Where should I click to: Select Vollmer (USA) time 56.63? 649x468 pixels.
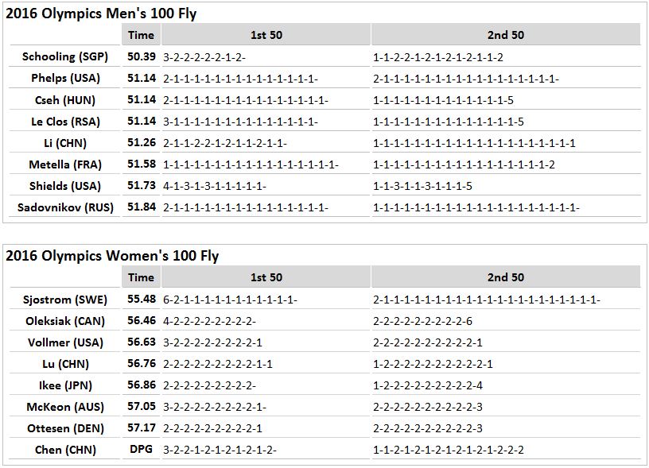tap(141, 342)
